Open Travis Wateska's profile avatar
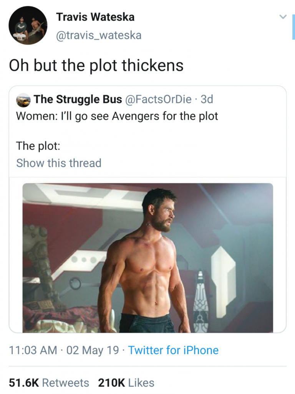The width and height of the screenshot is (295, 394). click(x=28, y=25)
